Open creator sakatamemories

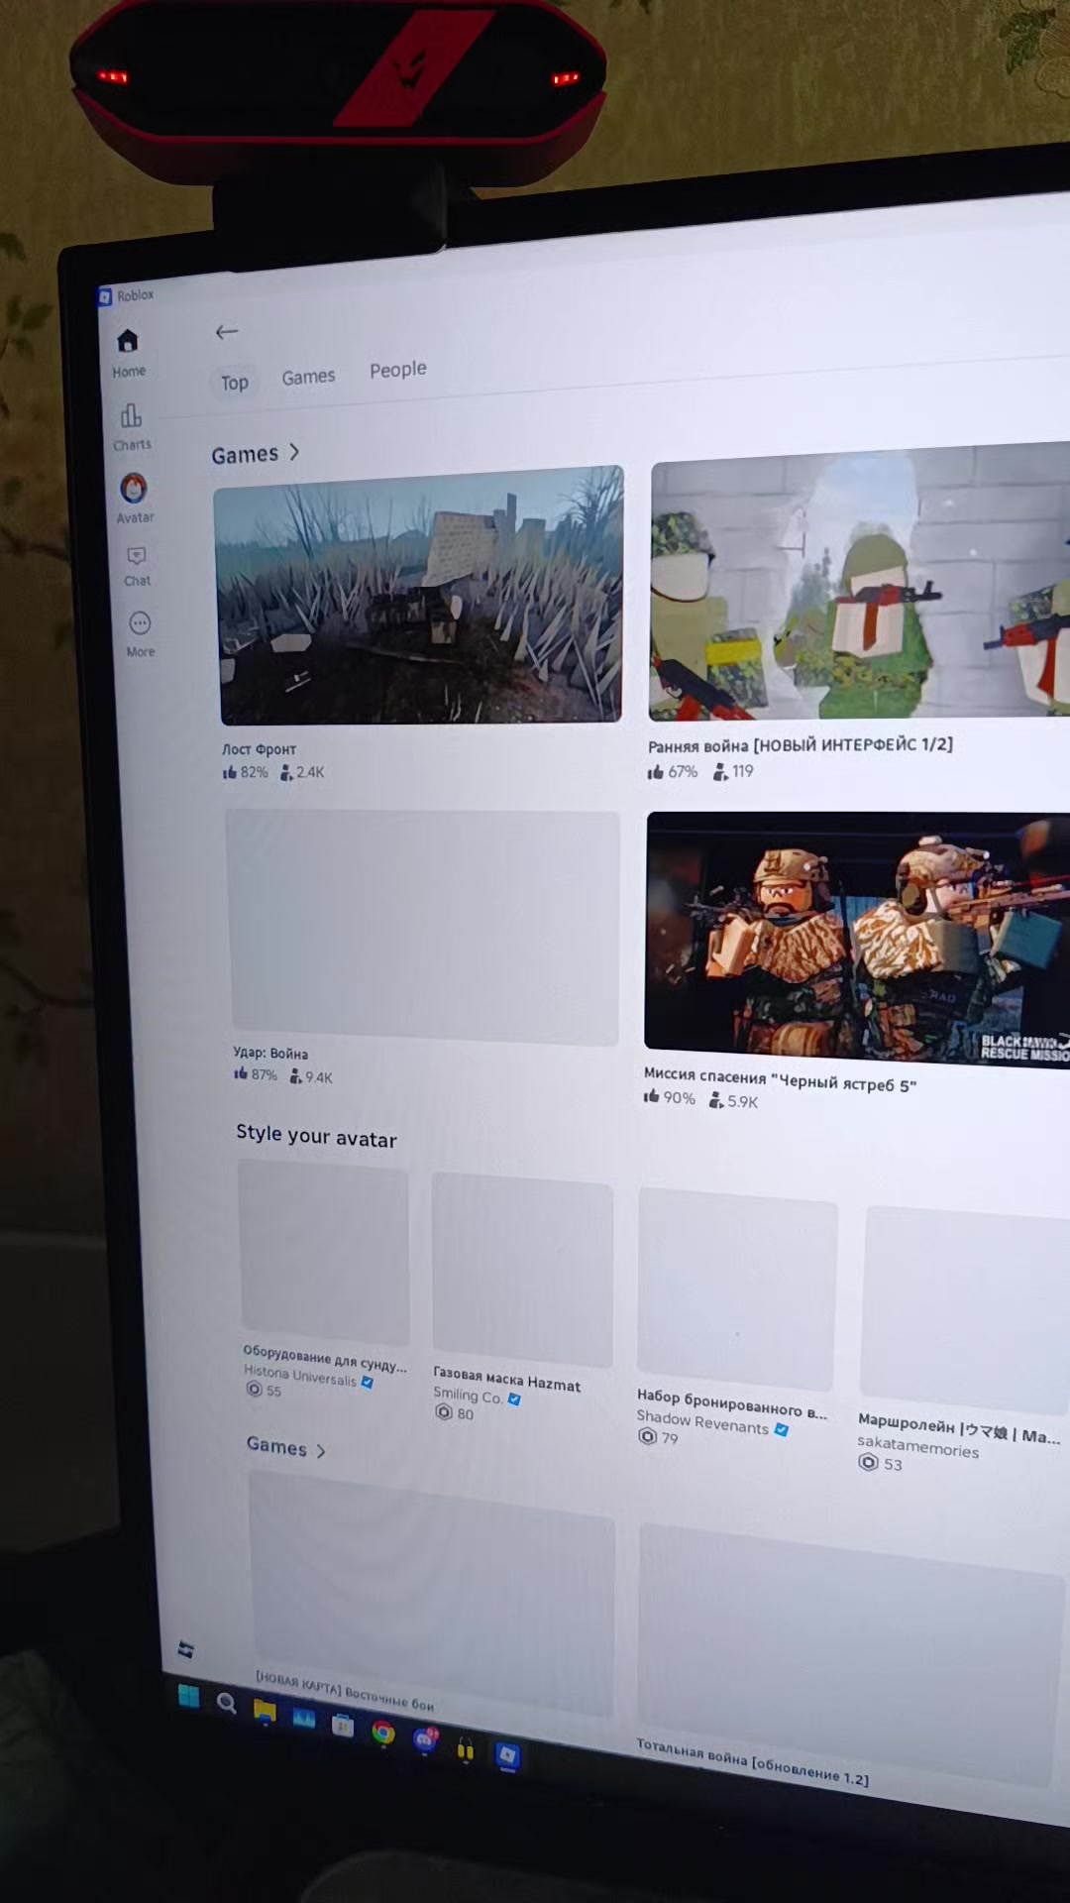917,1446
